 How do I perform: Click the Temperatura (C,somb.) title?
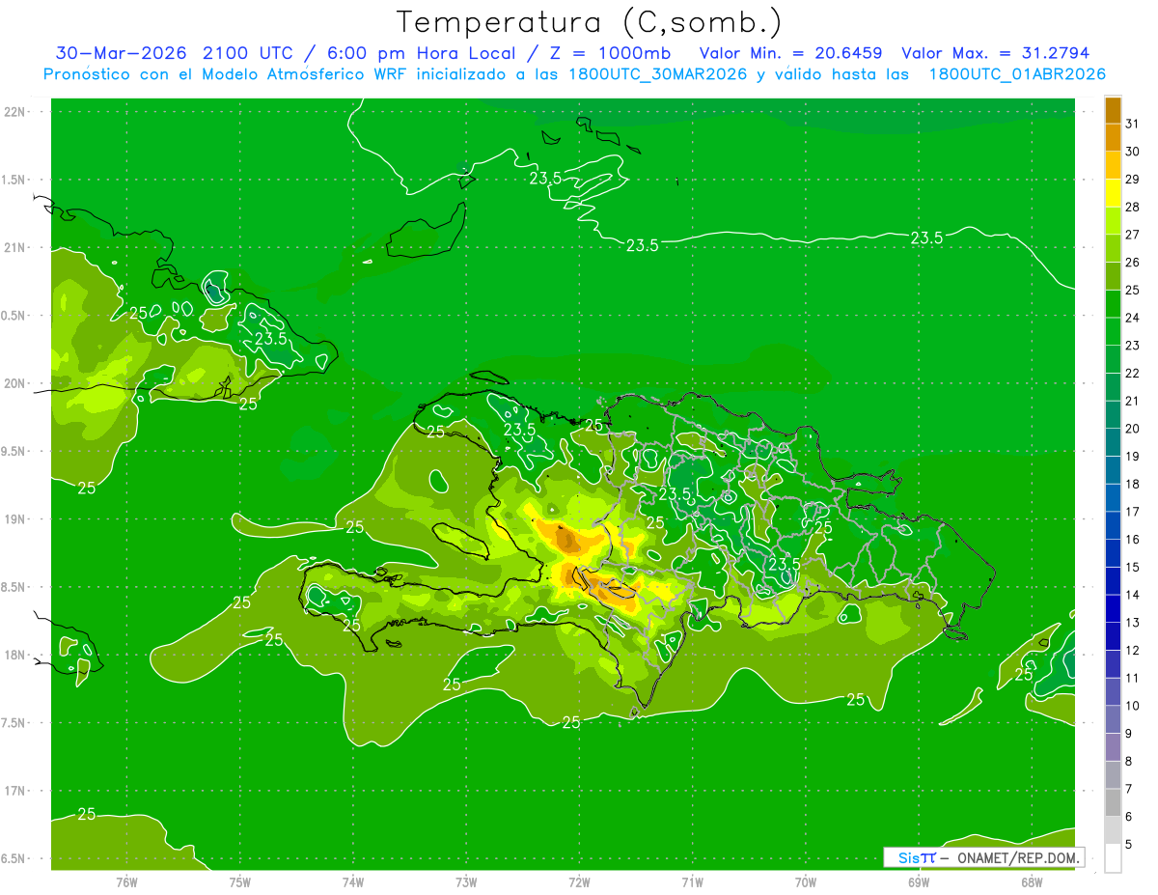click(x=590, y=22)
